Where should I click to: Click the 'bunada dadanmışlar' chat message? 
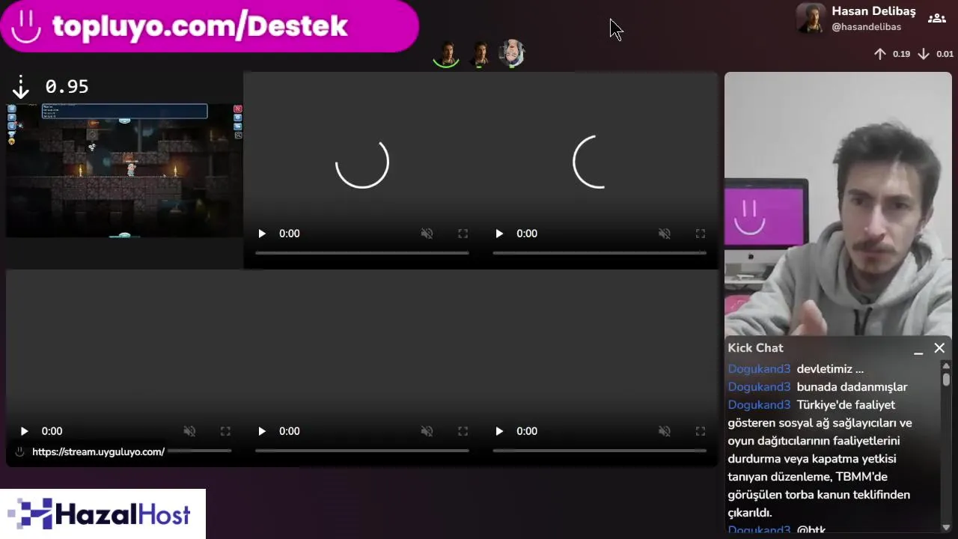[852, 387]
